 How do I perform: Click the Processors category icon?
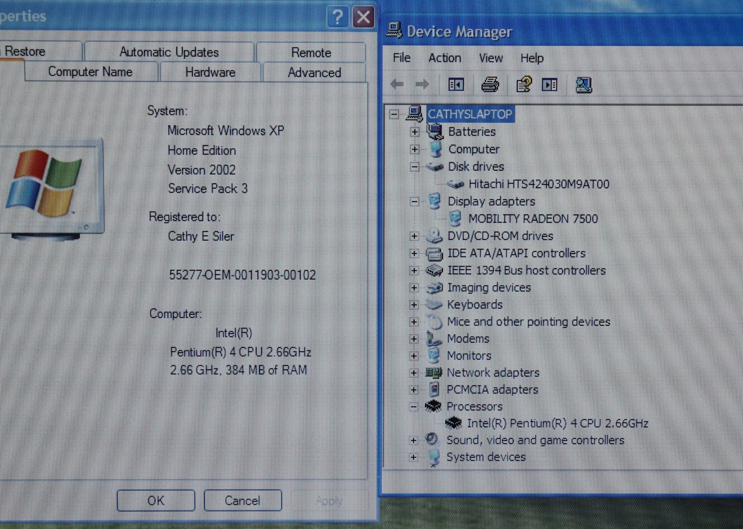pyautogui.click(x=433, y=406)
